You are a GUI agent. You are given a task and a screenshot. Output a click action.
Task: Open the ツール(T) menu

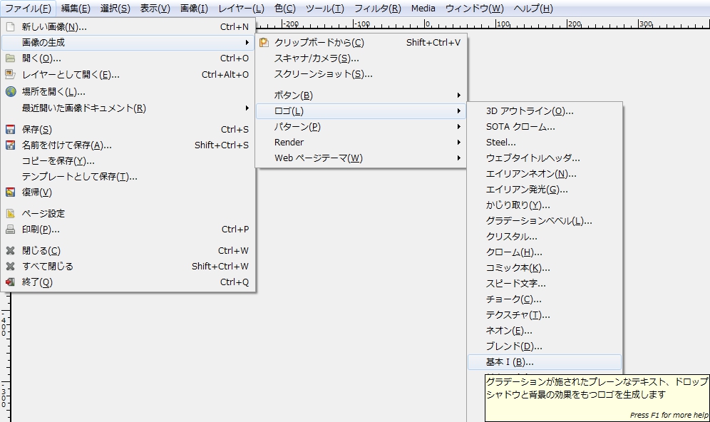(x=324, y=8)
